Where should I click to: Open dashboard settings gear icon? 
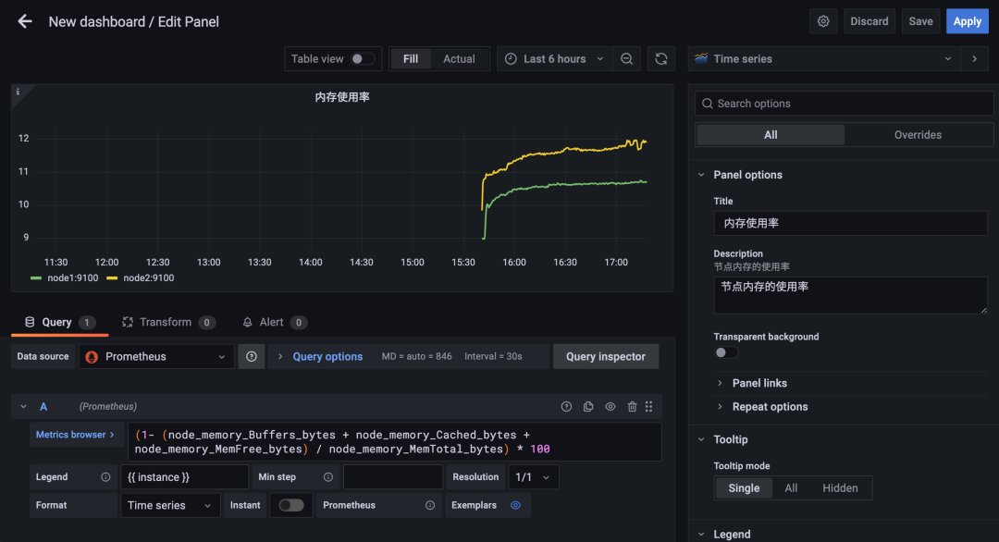point(823,21)
